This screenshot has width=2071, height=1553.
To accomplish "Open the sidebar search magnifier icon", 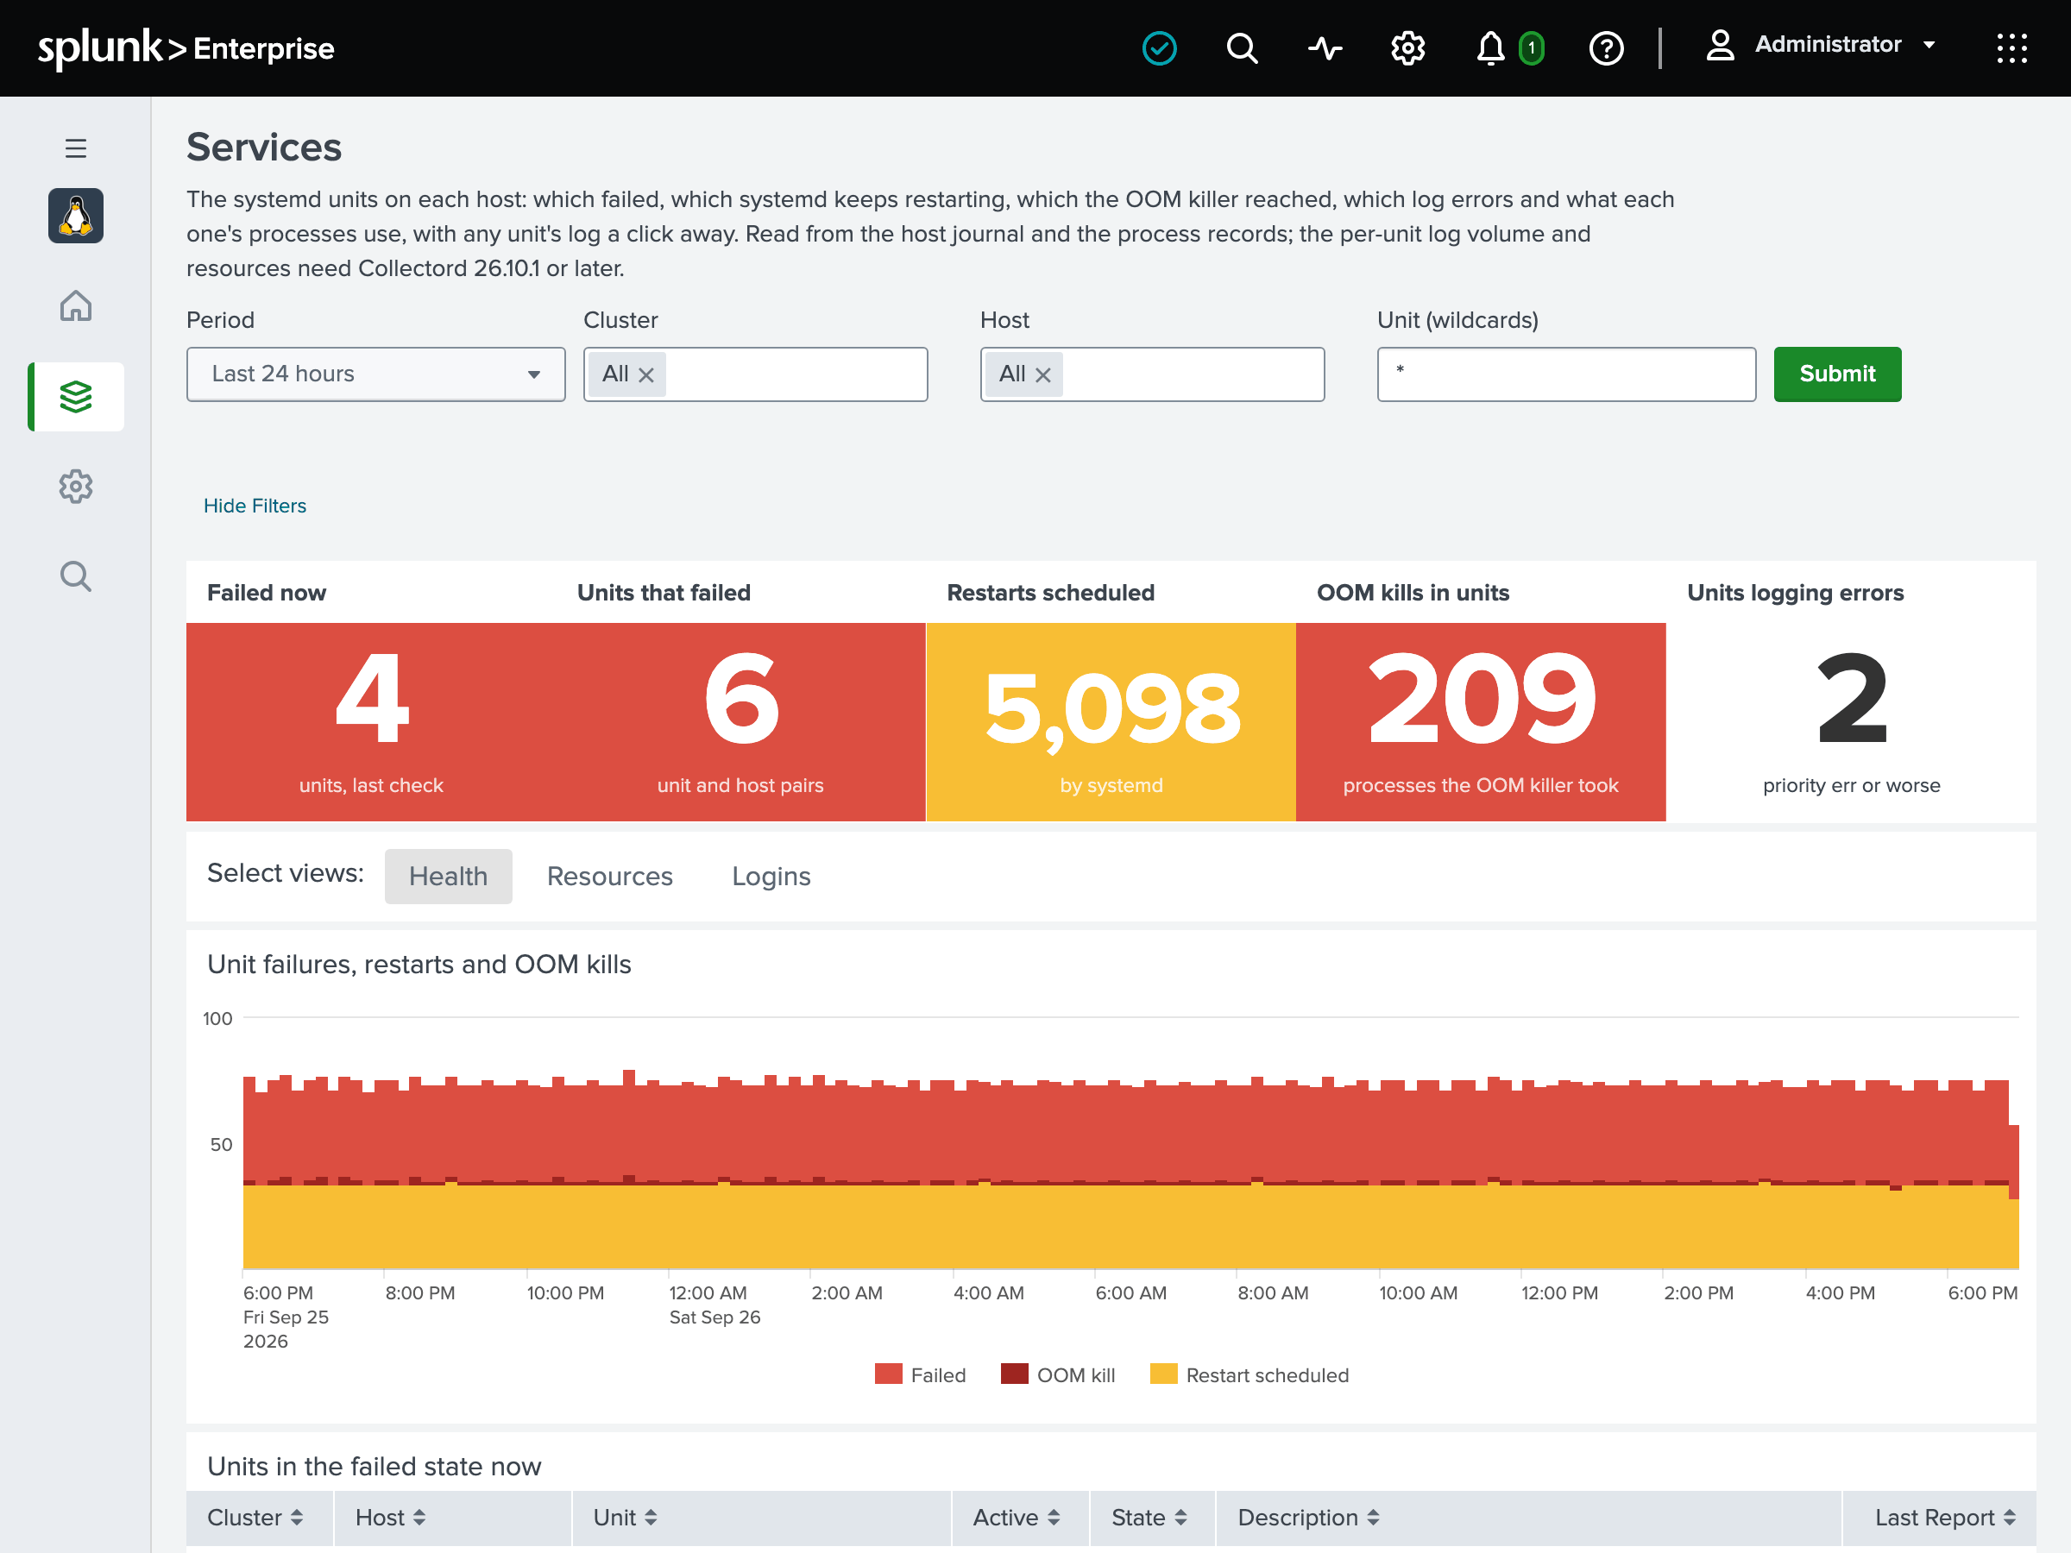I will [76, 575].
